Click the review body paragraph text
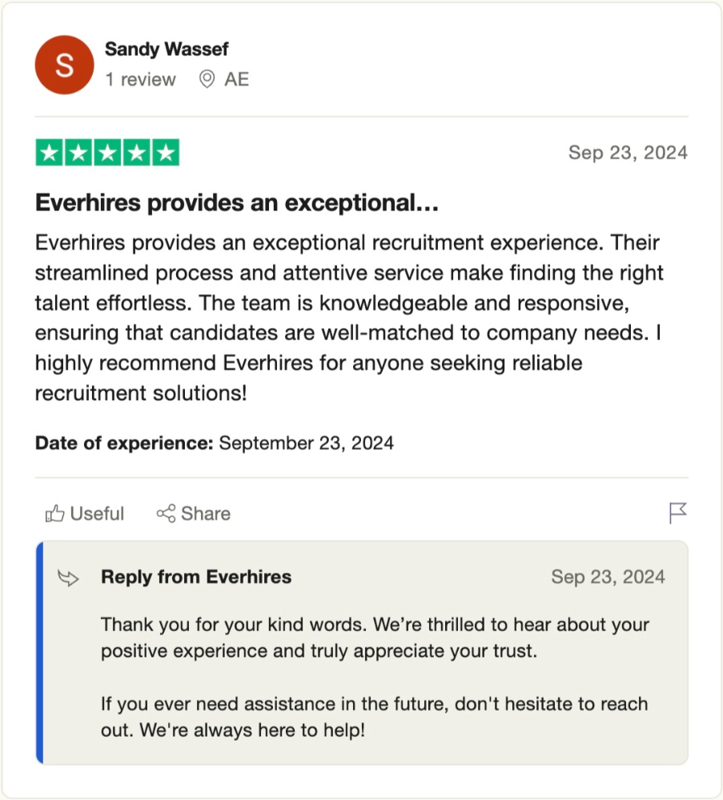This screenshot has height=800, width=723. 349,318
